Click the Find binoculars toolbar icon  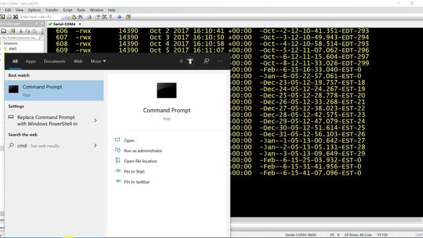pos(81,17)
